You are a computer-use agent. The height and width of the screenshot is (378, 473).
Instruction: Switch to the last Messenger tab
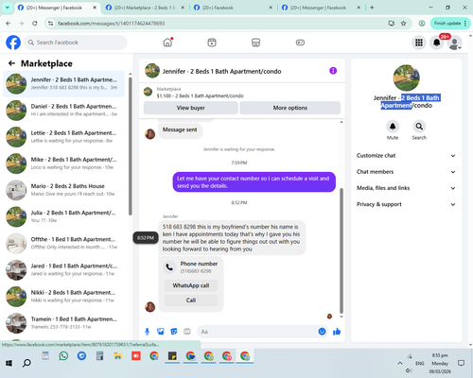click(322, 8)
